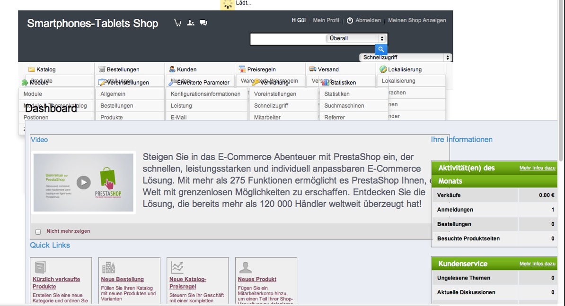
Task: Open the Bestellungen top menu
Action: pyautogui.click(x=123, y=69)
